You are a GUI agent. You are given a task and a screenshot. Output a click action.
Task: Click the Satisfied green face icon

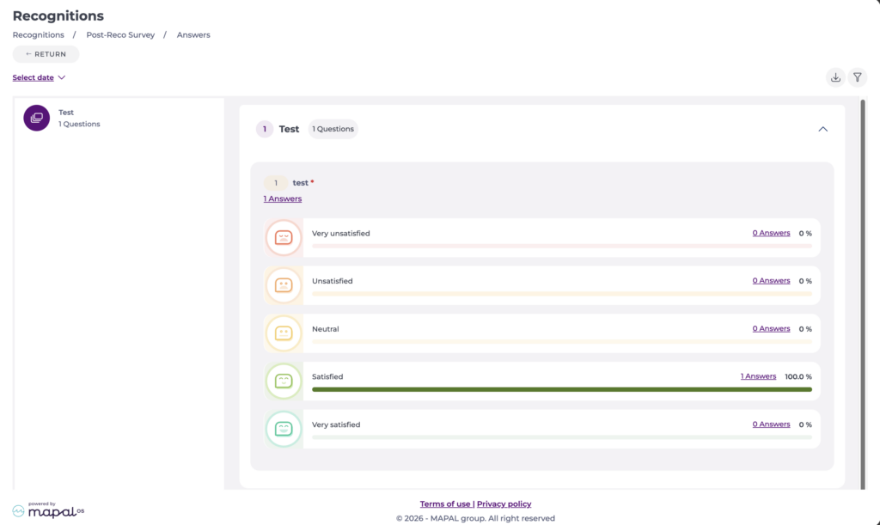[284, 382]
